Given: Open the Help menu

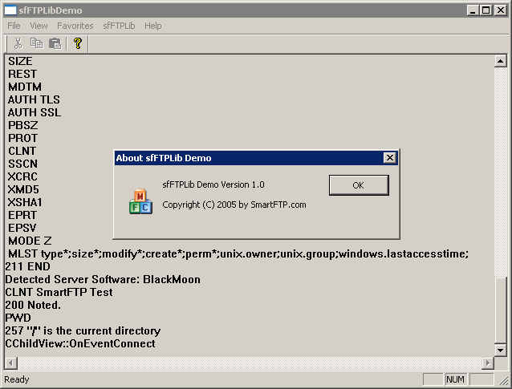Looking at the screenshot, I should (x=152, y=26).
